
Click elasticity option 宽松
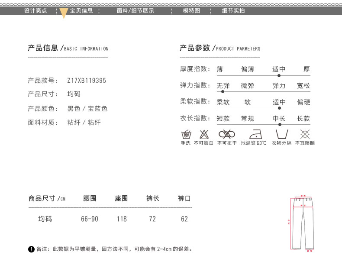[303, 85]
